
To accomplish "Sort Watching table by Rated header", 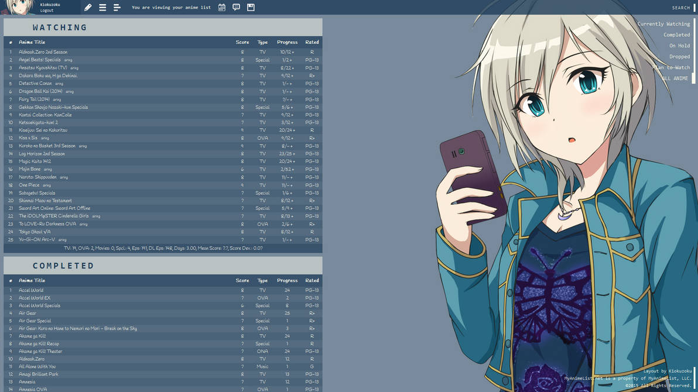I will click(312, 42).
